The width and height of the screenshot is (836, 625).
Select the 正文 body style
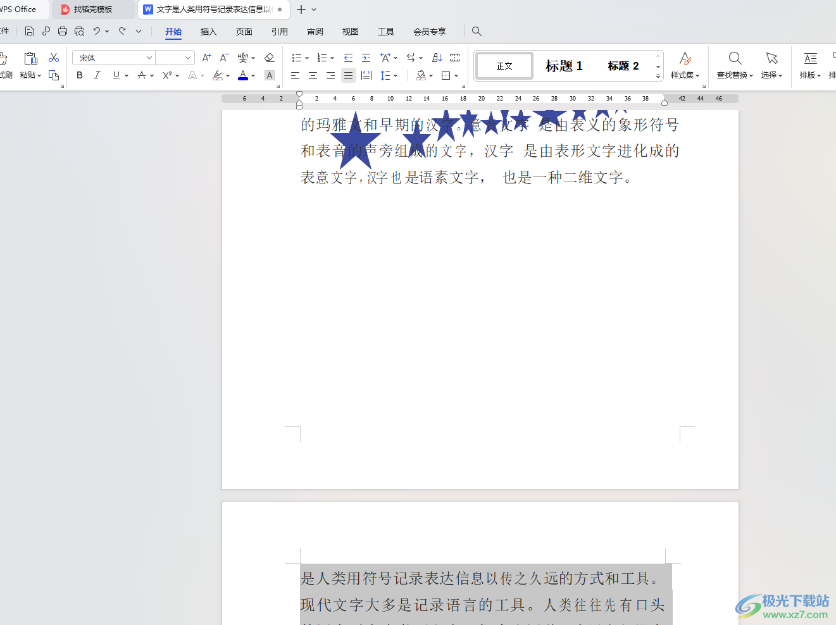[504, 66]
